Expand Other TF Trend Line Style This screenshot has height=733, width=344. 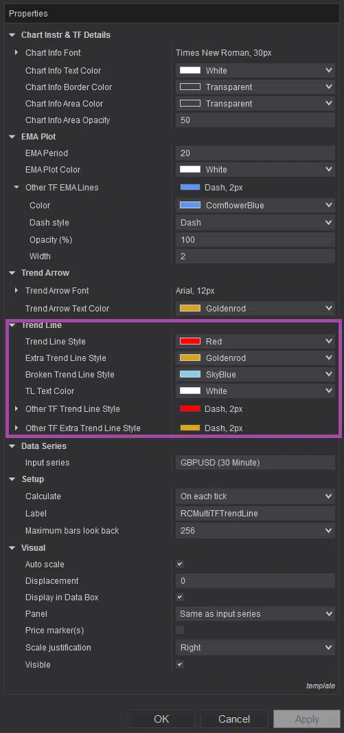(16, 409)
